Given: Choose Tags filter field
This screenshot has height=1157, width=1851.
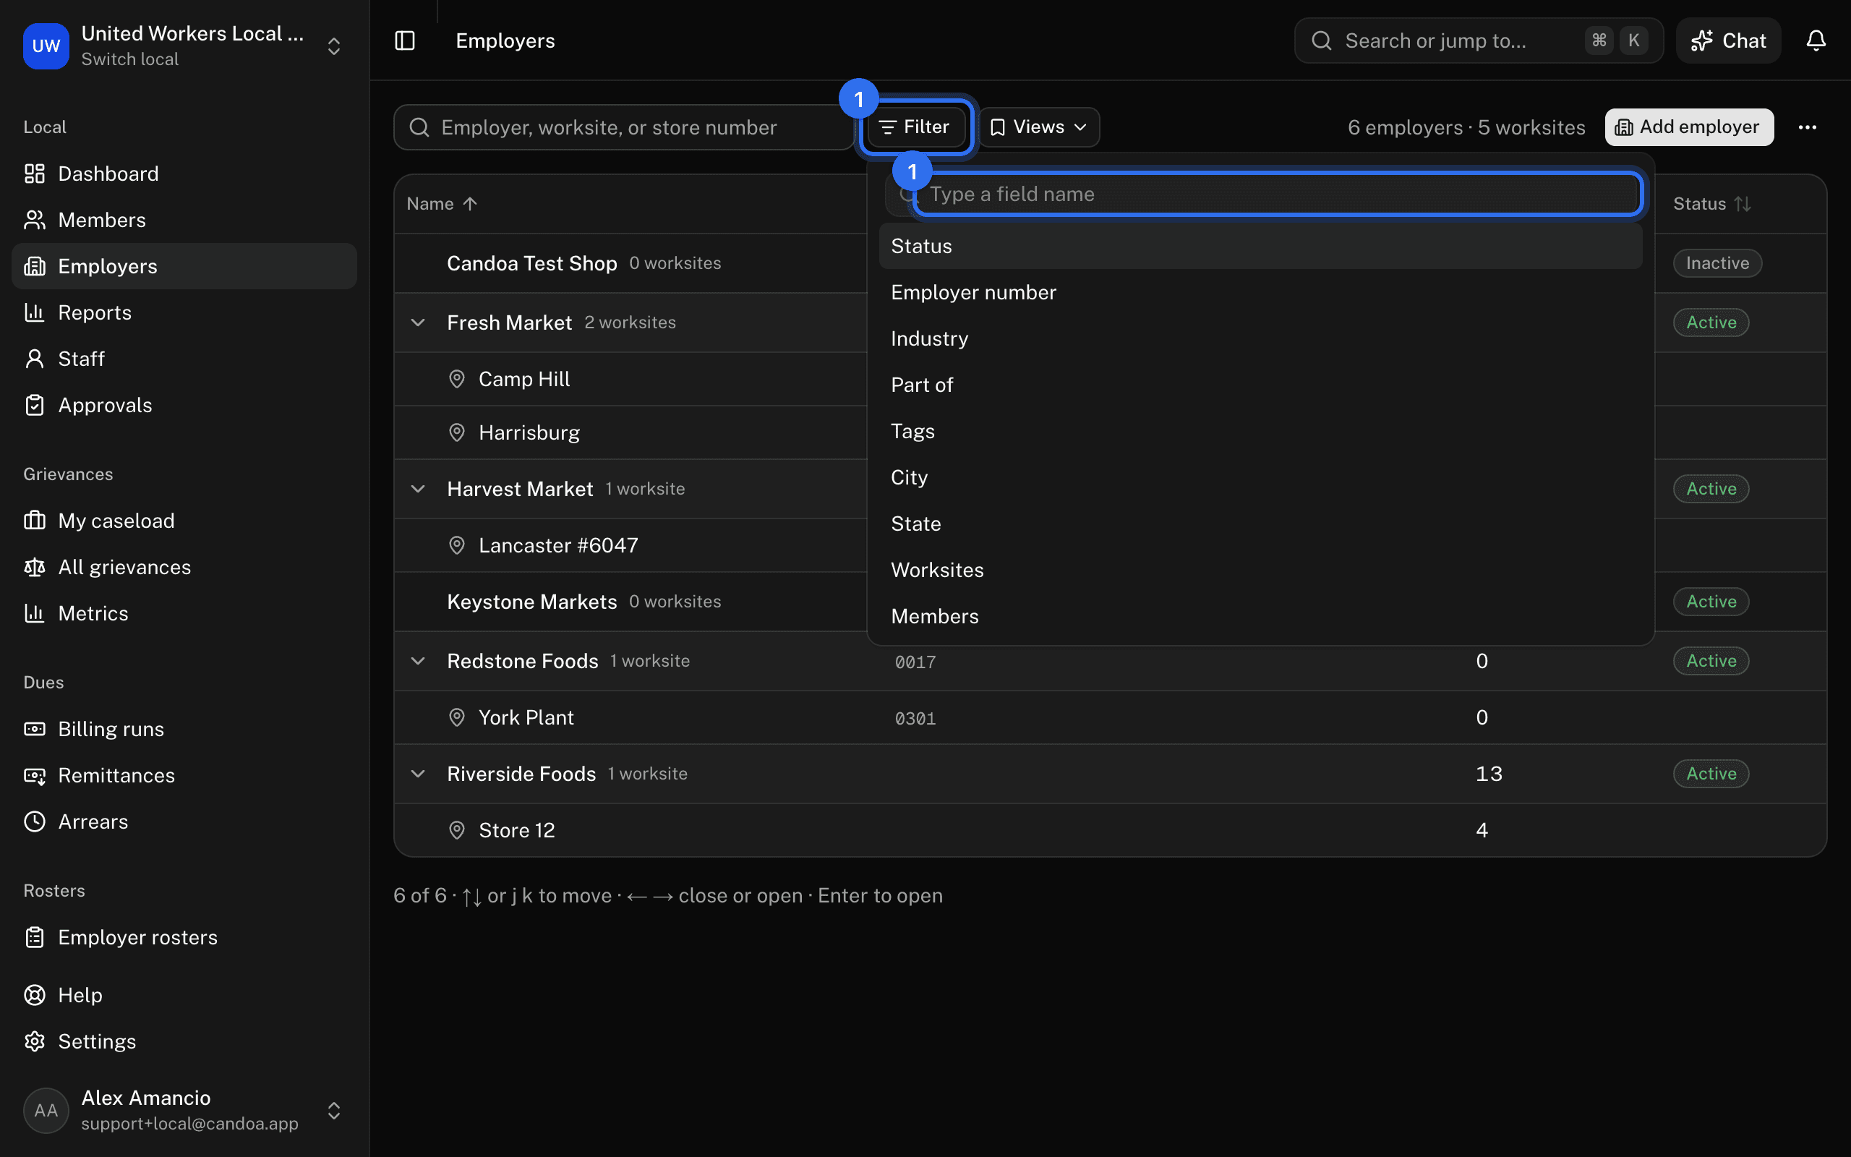Looking at the screenshot, I should tap(1260, 431).
